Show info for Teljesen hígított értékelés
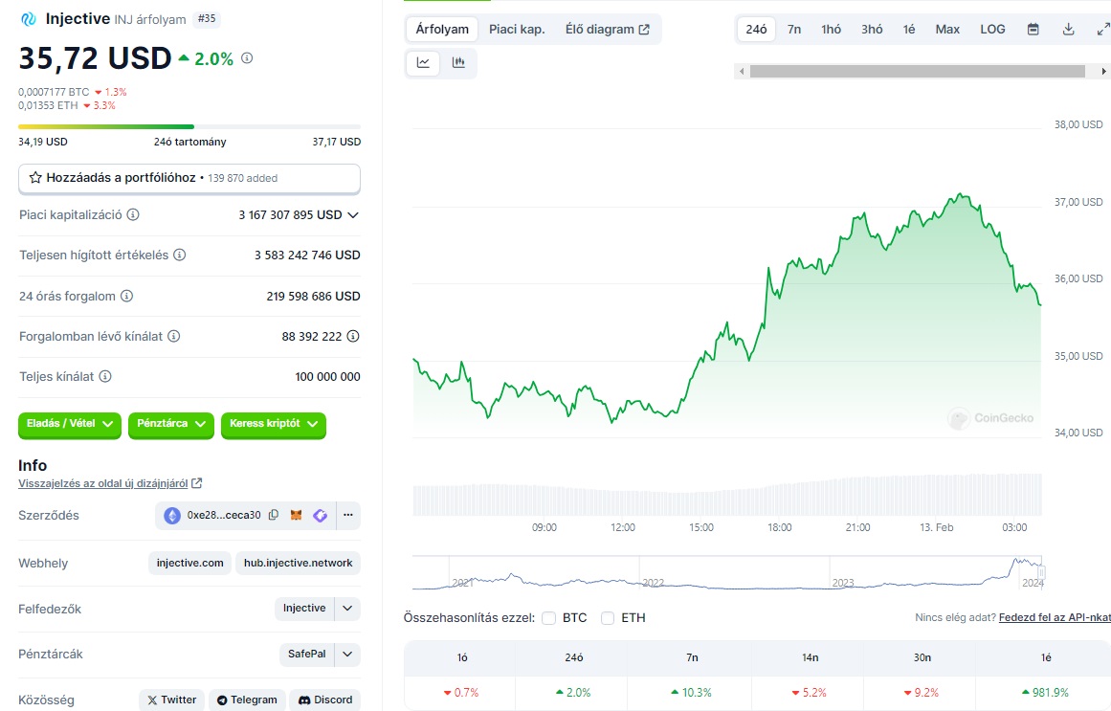 180,255
